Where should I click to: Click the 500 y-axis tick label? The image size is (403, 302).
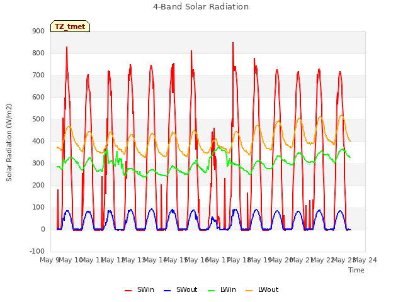pyautogui.click(x=38, y=119)
